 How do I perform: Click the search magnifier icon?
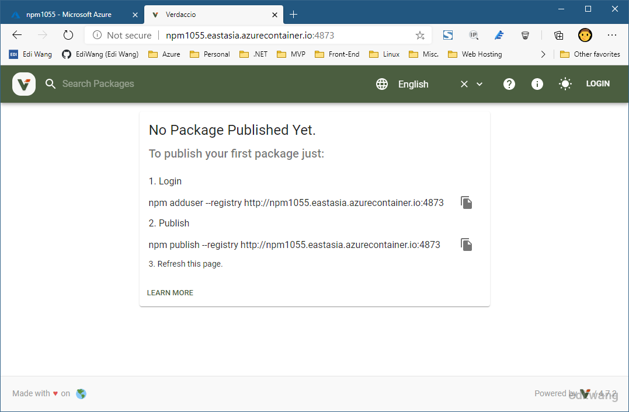(x=50, y=84)
